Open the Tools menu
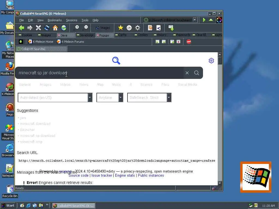This screenshot has width=279, height=209. 85,20
